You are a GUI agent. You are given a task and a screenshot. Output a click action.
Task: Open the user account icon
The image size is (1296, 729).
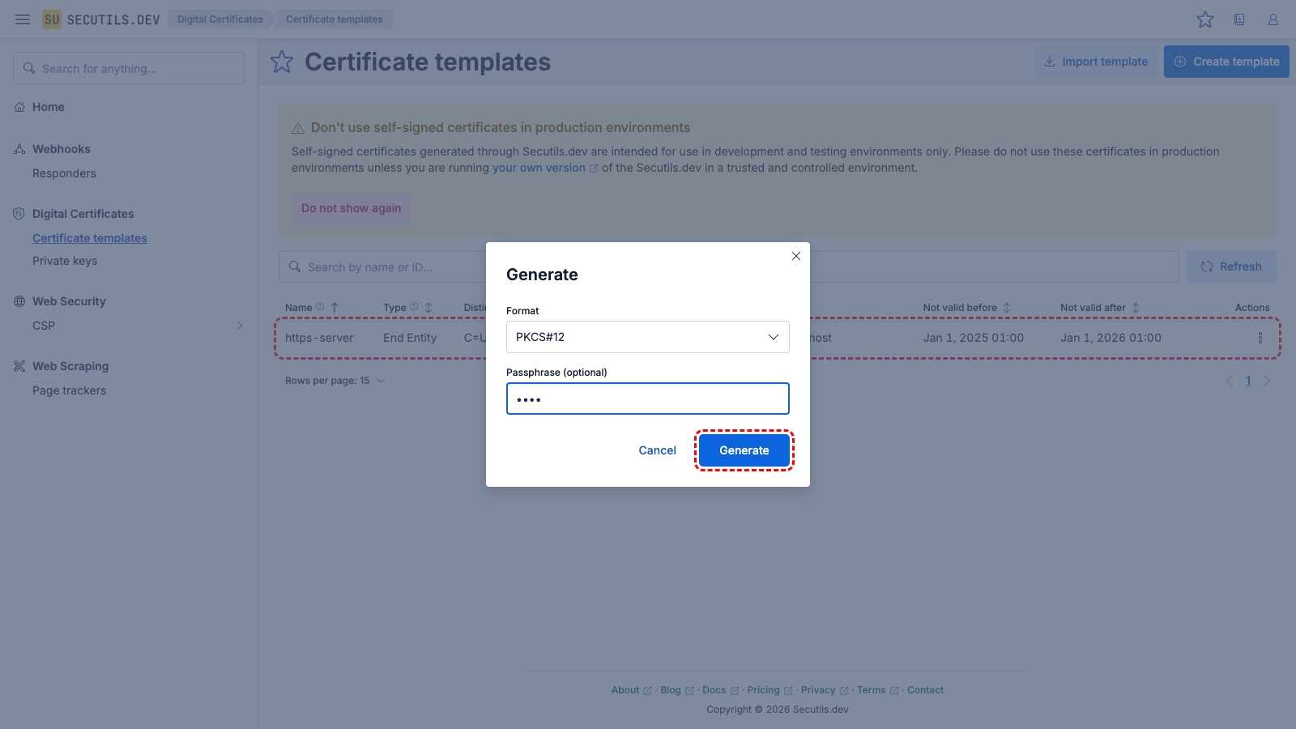(1273, 19)
